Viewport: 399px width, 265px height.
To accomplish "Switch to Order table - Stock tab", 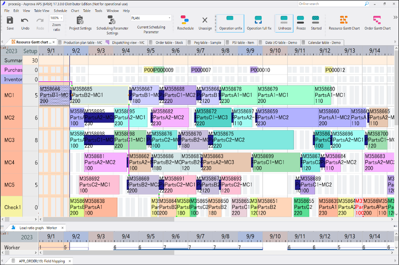I will pyautogui.click(x=166, y=43).
